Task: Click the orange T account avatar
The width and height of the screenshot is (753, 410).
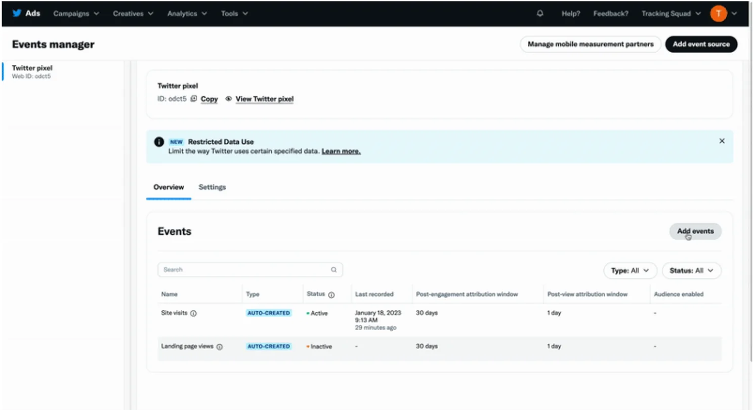Action: coord(718,14)
